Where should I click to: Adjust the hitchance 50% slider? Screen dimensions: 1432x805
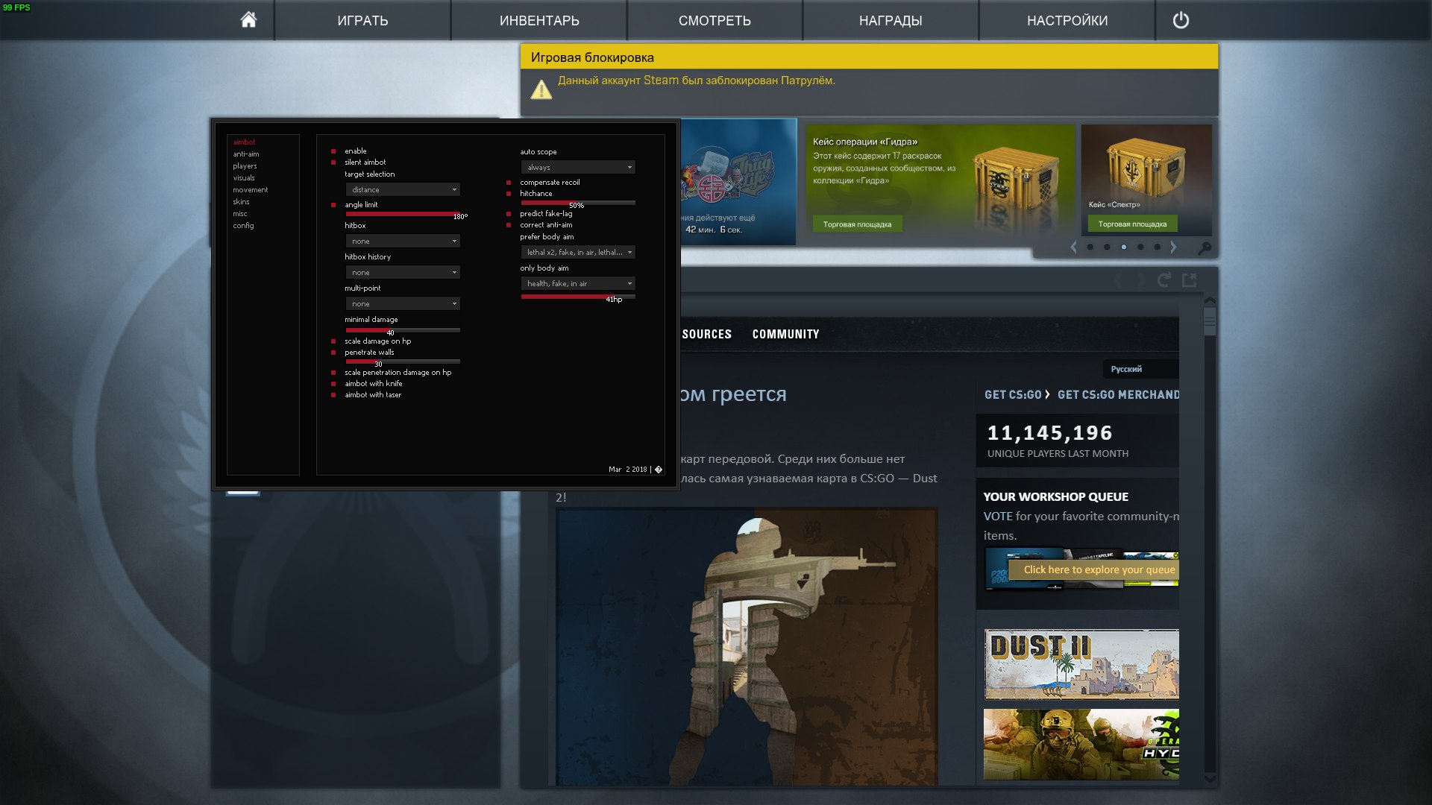click(x=577, y=203)
